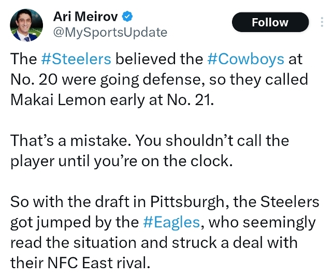334x277 pixels.
Task: Open the #Eagles hashtag
Action: [171, 222]
